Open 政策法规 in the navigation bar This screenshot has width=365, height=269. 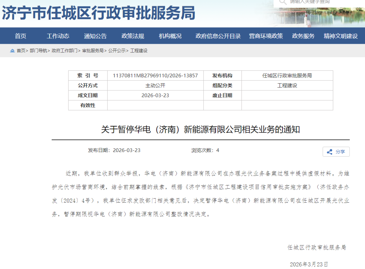[x=133, y=36]
